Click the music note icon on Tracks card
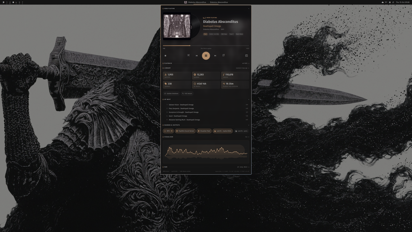This screenshot has height=232, width=412. click(224, 74)
